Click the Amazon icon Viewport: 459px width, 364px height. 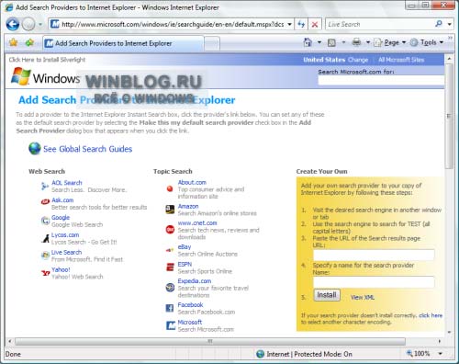click(170, 210)
